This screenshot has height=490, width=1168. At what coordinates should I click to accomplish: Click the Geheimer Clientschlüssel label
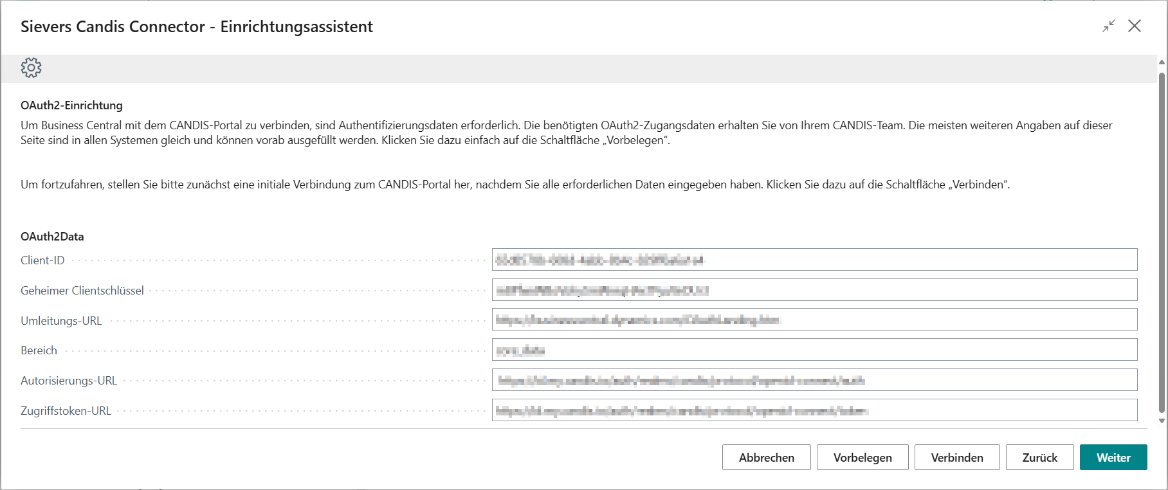click(x=82, y=291)
